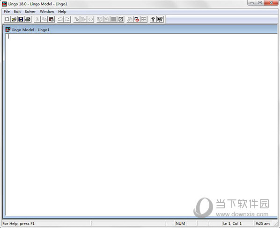Paste from clipboard using Paste icon
This screenshot has height=228, width=280.
coord(51,19)
